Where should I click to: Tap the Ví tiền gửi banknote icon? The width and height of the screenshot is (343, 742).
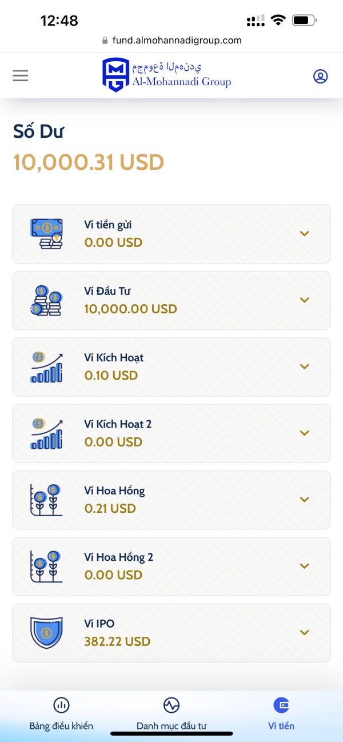(46, 233)
